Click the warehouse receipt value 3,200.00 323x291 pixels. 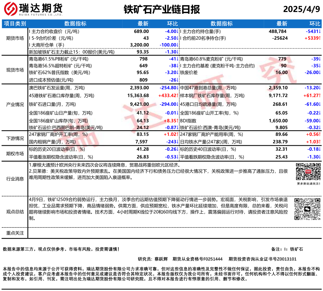(140, 45)
